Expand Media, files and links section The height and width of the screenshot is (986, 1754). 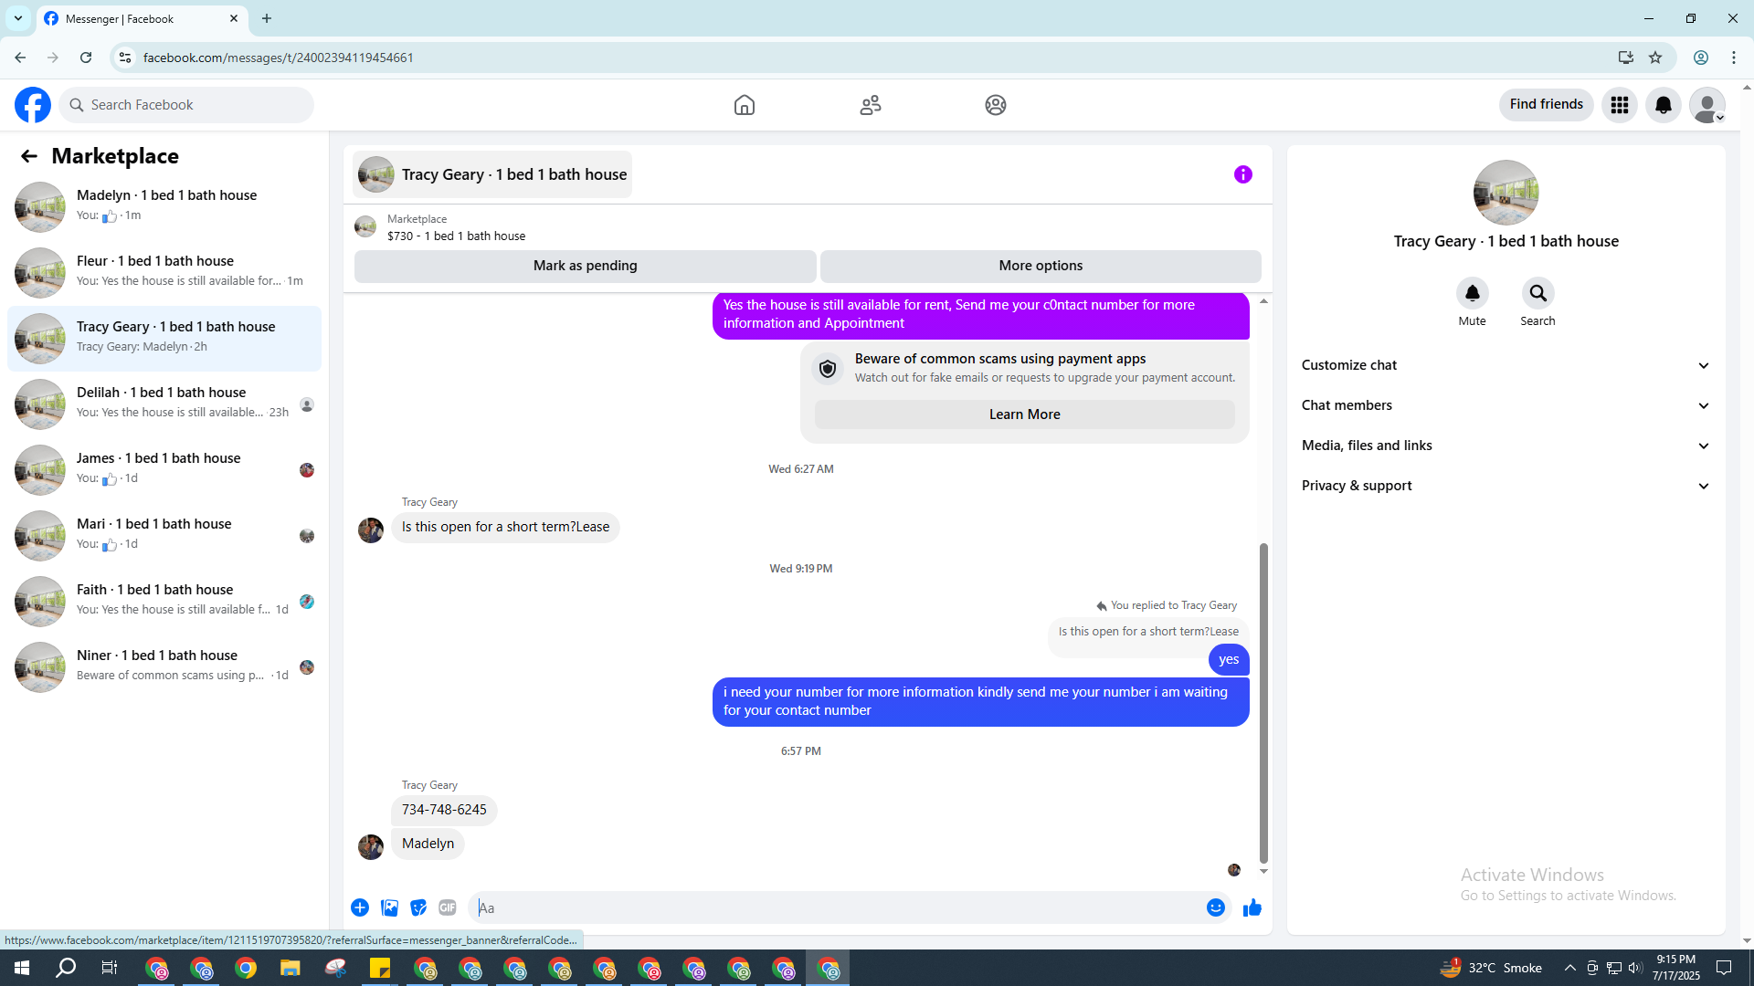point(1506,446)
